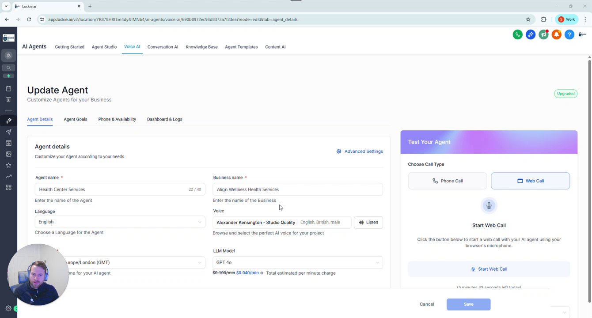This screenshot has height=318, width=592.
Task: Select Voice AI in top navigation
Action: (x=132, y=46)
